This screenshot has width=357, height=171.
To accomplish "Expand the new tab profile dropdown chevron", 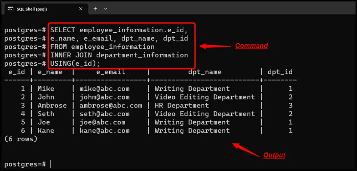I will tap(106, 9).
